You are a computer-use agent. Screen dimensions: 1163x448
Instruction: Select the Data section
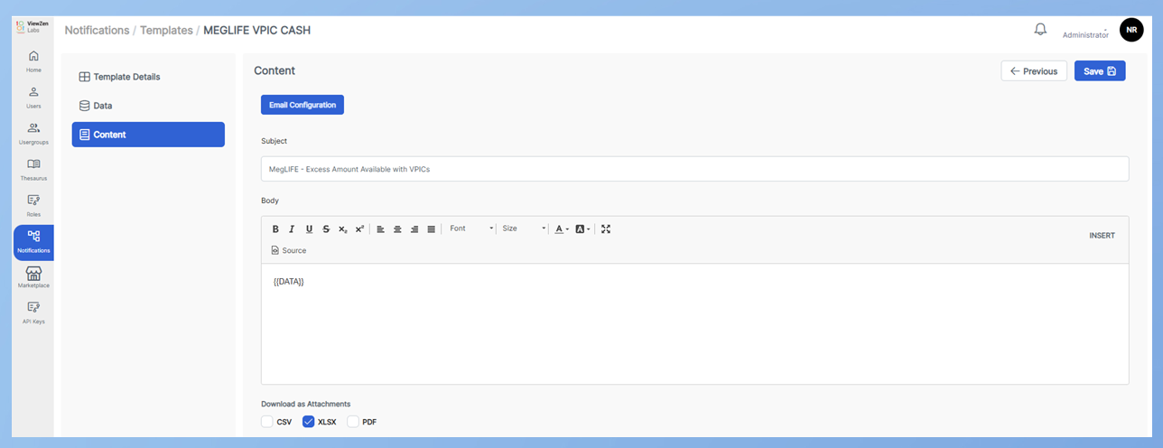pyautogui.click(x=103, y=106)
